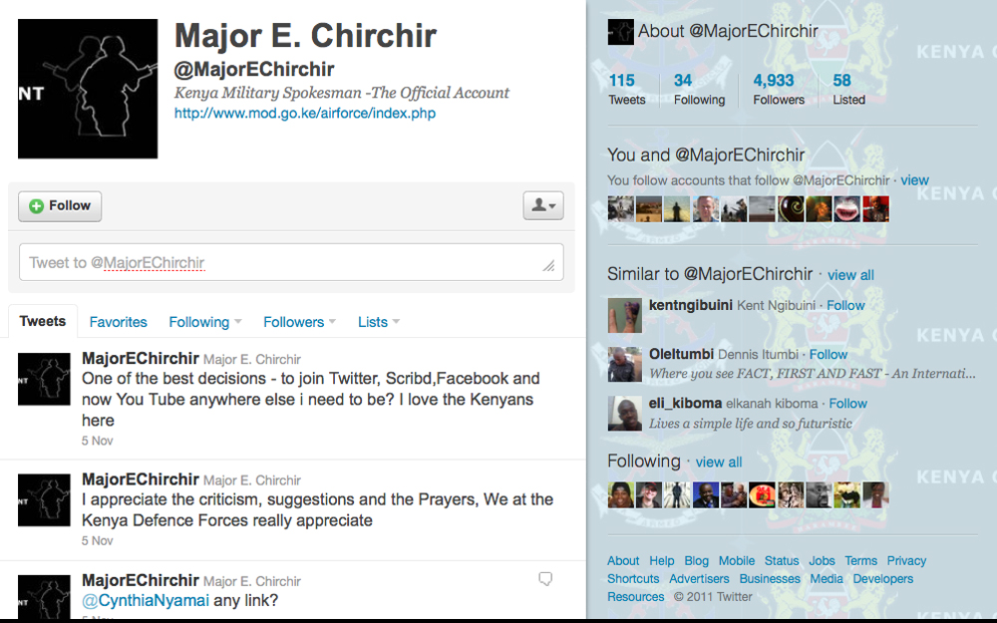This screenshot has width=997, height=623.
Task: Click 'view all' next to Similar to @MajorEChirchir
Action: 850,275
